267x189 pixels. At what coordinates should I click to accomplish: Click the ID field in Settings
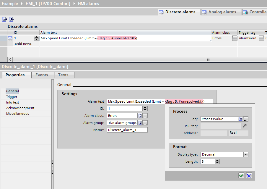[125, 109]
